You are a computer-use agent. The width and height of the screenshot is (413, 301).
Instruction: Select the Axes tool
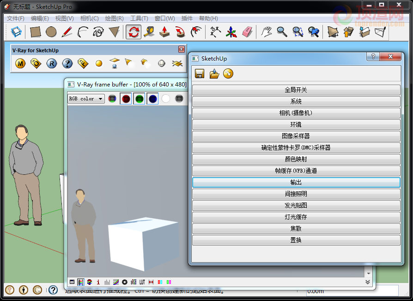(231, 32)
